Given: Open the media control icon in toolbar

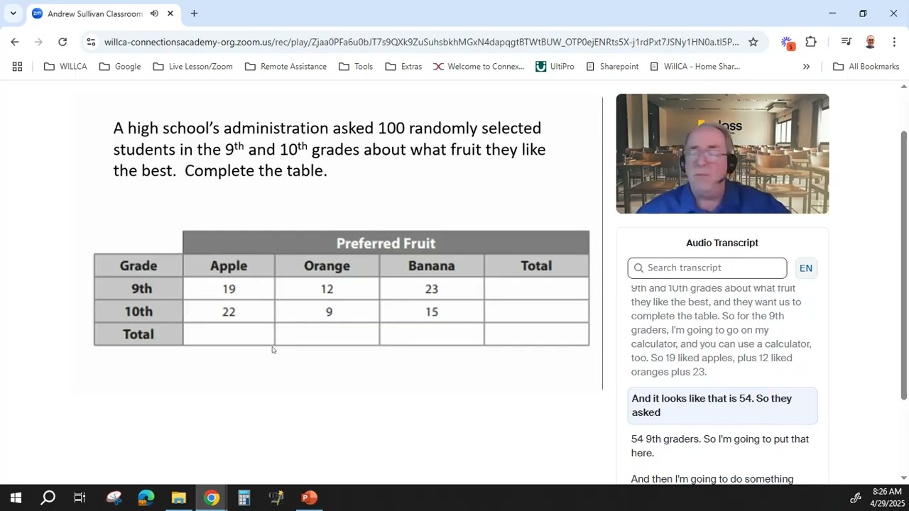Looking at the screenshot, I should (846, 42).
